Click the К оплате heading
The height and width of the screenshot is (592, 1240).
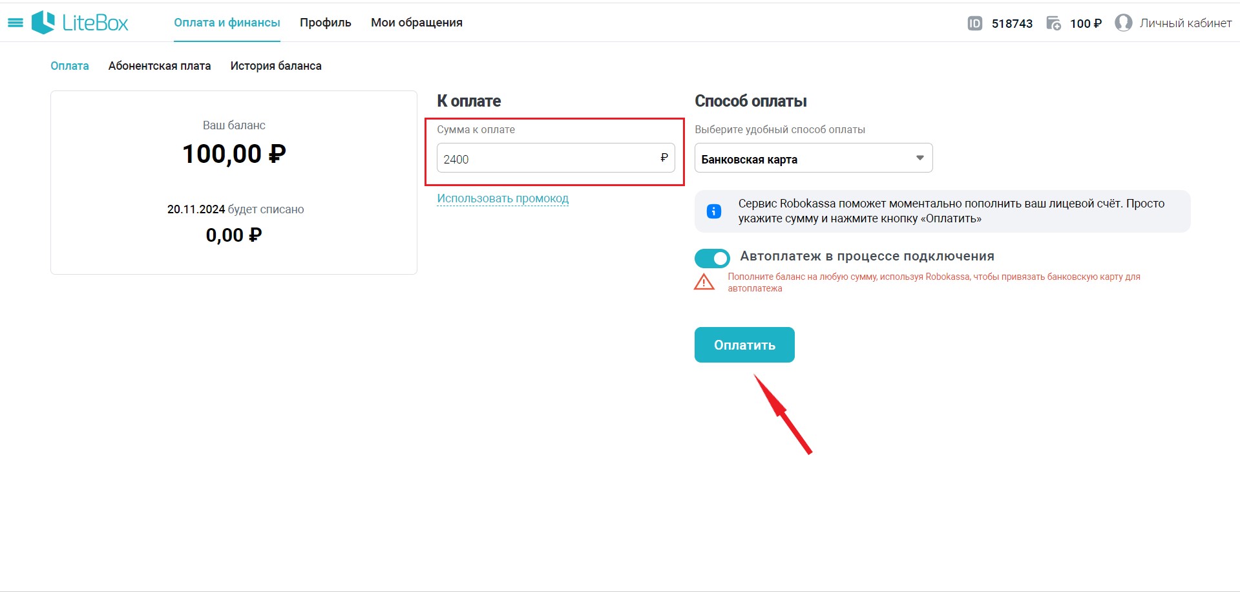(x=469, y=101)
